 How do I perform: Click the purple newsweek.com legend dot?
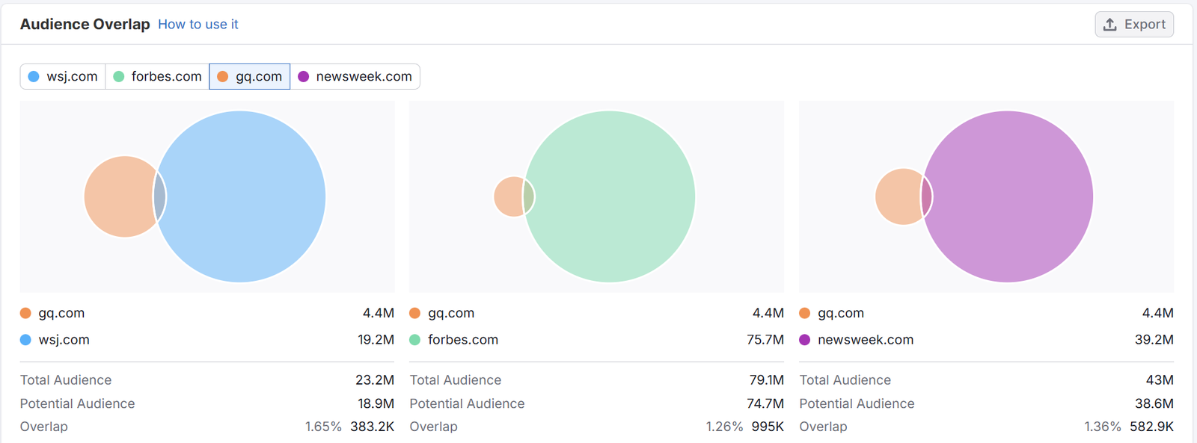[x=805, y=340]
